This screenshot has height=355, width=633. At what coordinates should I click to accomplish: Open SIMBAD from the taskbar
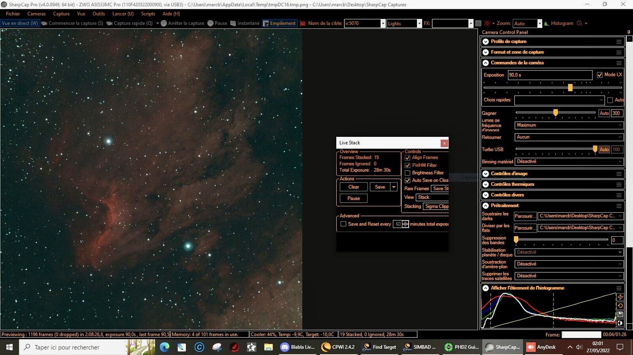point(420,347)
